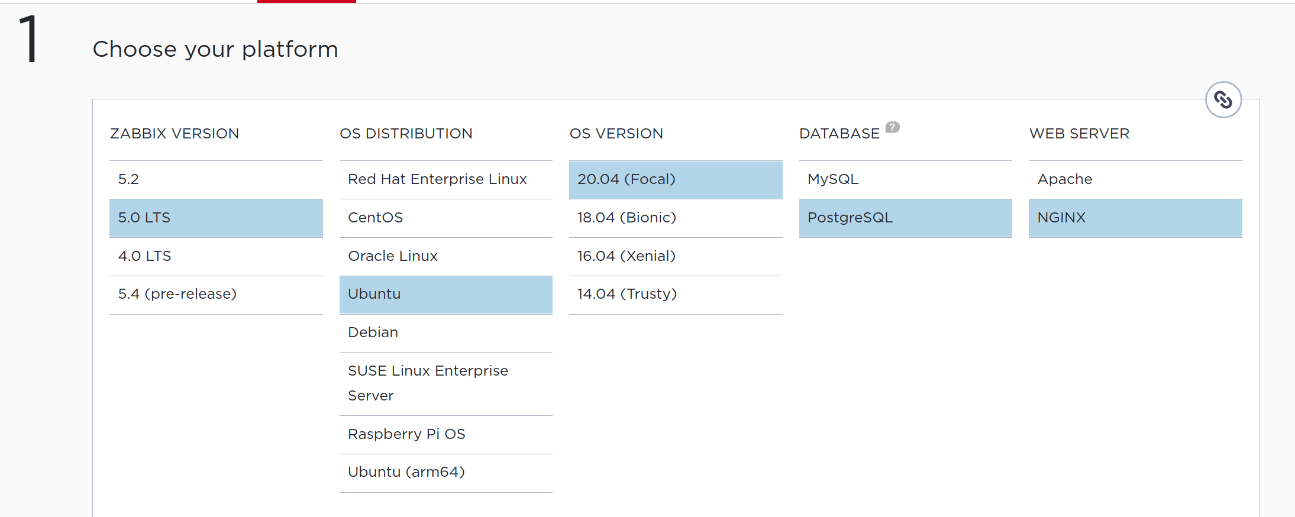Choose Debian as OS distribution
The image size is (1295, 517).
point(445,332)
